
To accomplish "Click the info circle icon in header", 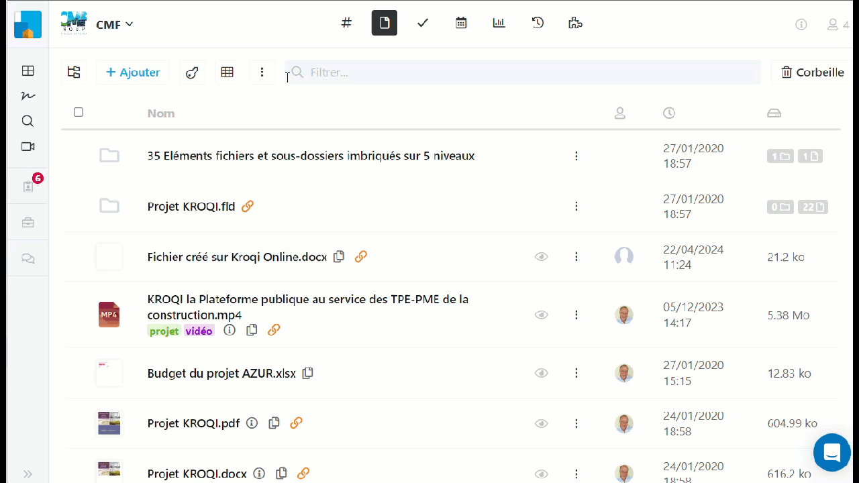I will coord(801,24).
